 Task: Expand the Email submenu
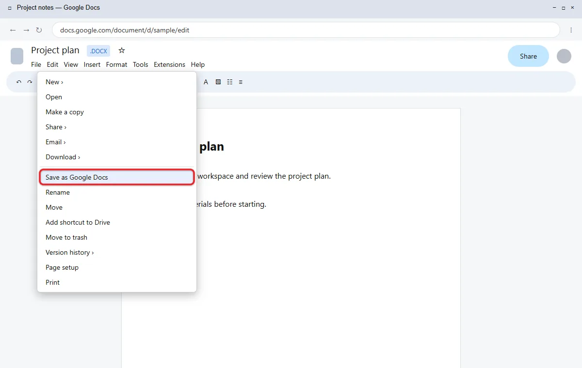(x=117, y=142)
